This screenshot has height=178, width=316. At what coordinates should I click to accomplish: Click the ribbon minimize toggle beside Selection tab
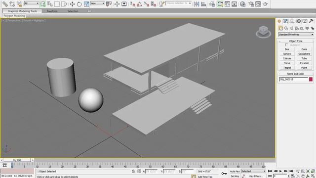click(89, 11)
